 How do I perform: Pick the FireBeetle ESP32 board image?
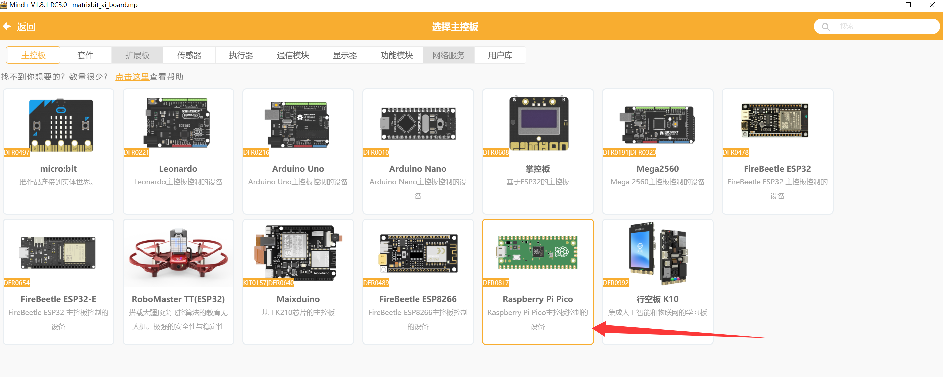point(775,121)
